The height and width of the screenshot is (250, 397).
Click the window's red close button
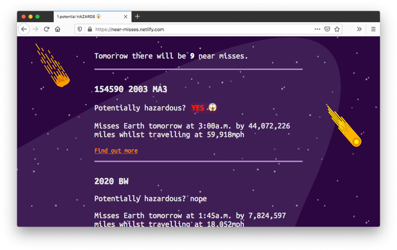point(24,17)
